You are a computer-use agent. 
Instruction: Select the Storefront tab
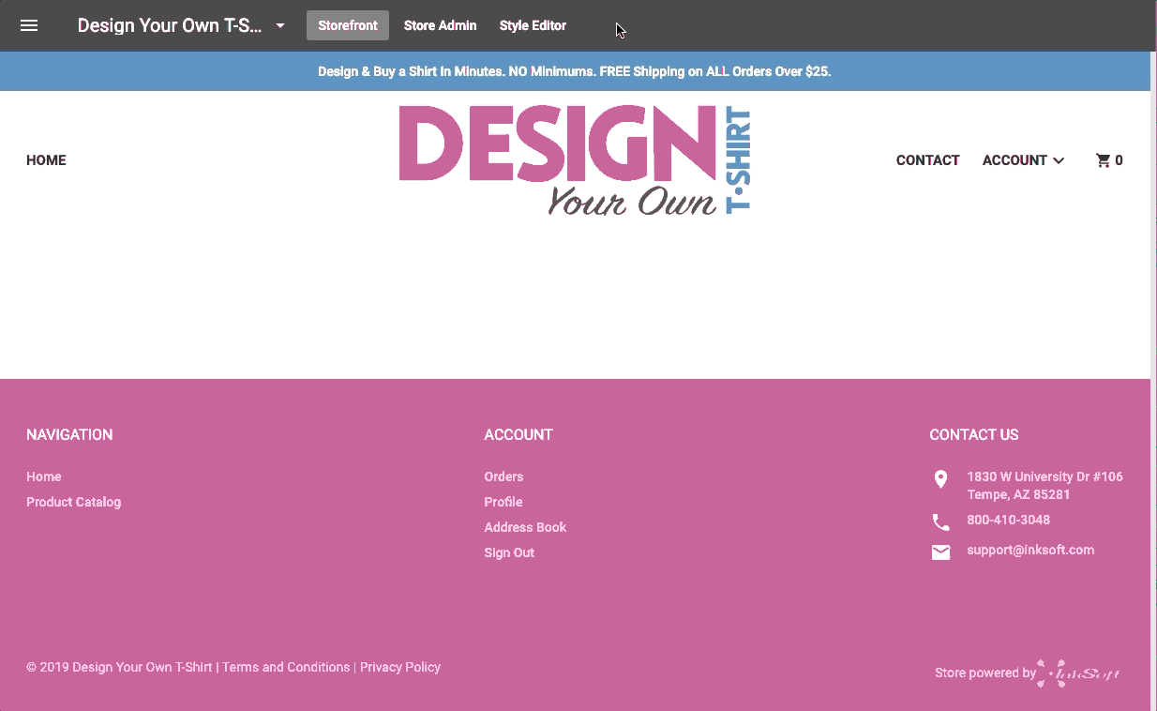coord(347,25)
